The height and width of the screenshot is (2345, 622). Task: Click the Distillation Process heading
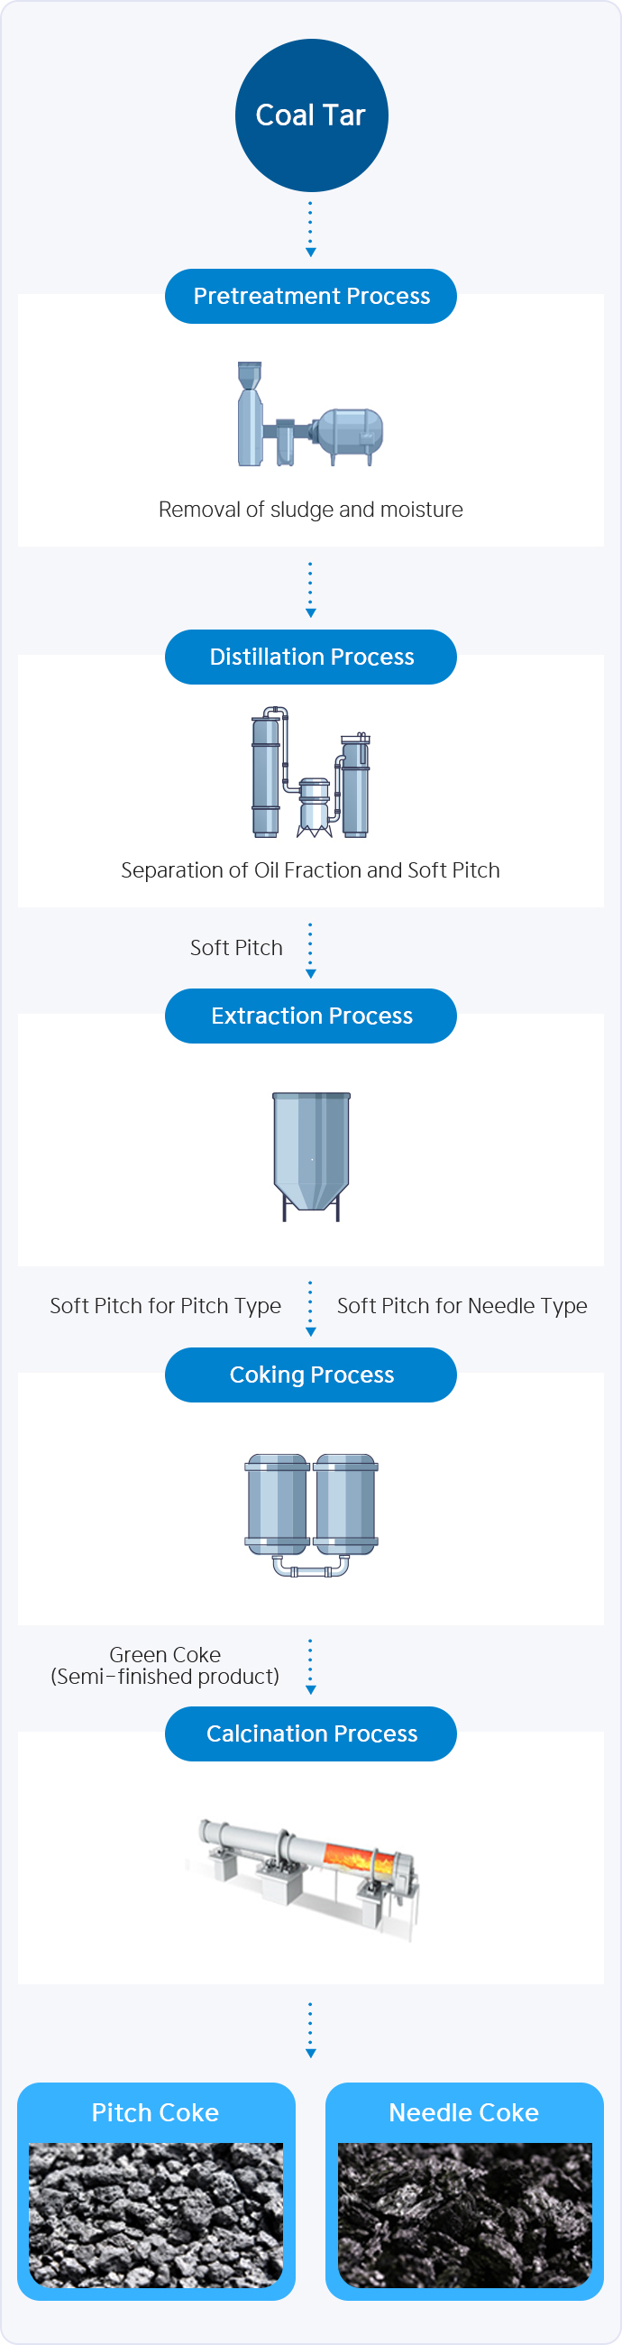coord(311,658)
